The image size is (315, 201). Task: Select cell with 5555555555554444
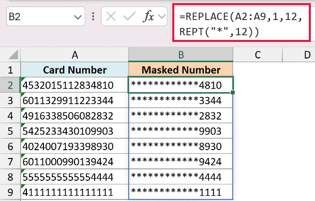coord(74,177)
